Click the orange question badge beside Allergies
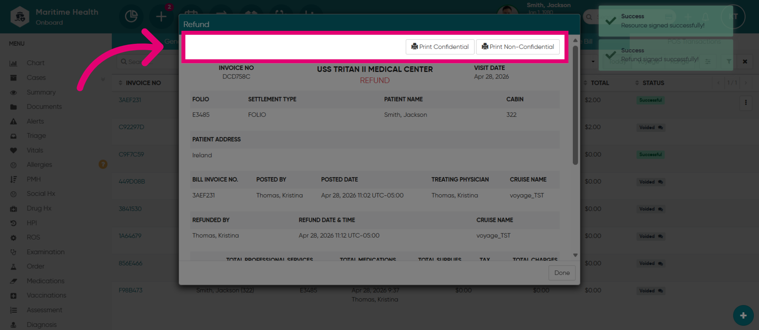Image resolution: width=759 pixels, height=330 pixels. click(x=103, y=164)
